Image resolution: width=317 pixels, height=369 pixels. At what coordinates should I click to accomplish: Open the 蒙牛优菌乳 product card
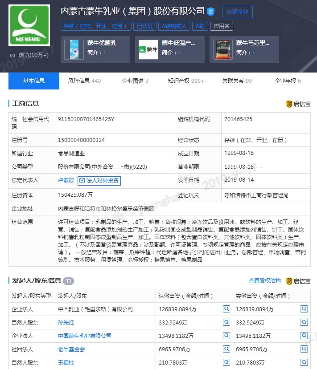pos(95,49)
